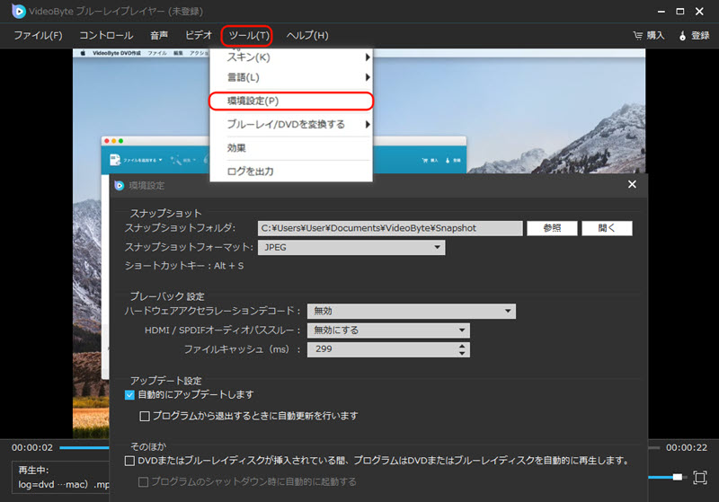
Task: Click the 登録 register key icon
Action: point(682,36)
